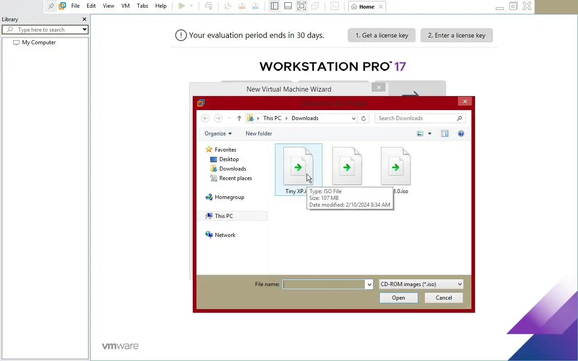Select the Tiny XP ISO file
The height and width of the screenshot is (361, 578).
[x=298, y=170]
